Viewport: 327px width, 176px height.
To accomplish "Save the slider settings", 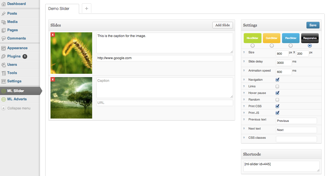I will click(313, 25).
